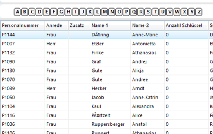Jump to letter Z entries
Screen dimensions: 213x134
[x=199, y=12]
